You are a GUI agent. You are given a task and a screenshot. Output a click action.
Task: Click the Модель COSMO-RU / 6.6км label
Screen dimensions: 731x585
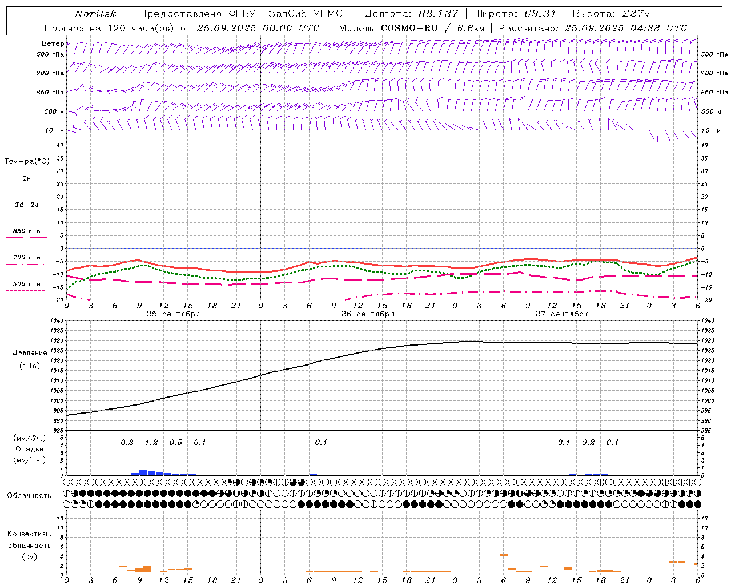[x=412, y=28]
